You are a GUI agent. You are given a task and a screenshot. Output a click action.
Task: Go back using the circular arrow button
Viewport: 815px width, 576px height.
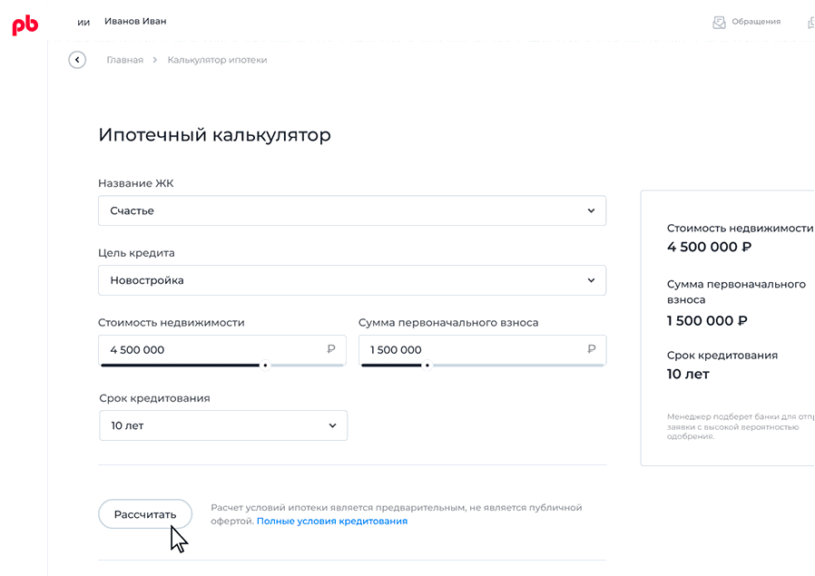[x=77, y=60]
